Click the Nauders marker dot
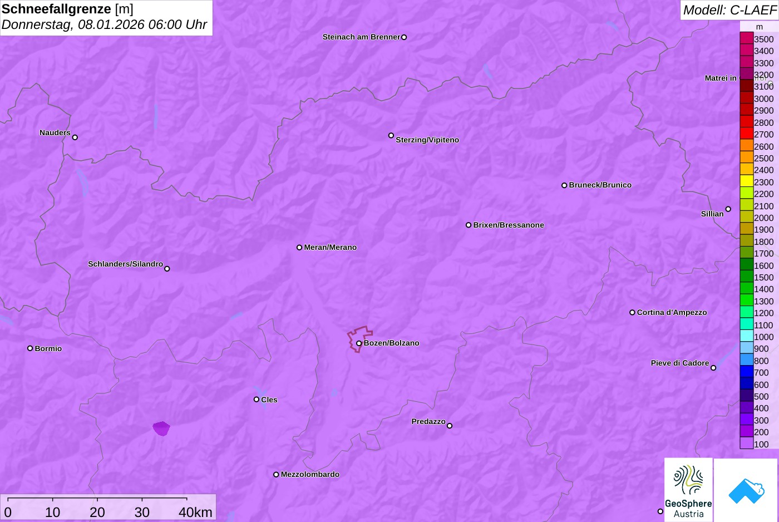 coord(75,137)
